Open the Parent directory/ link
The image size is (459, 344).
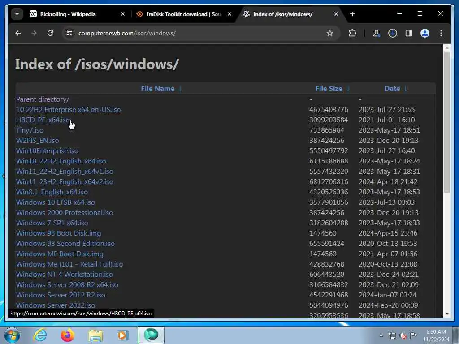43,99
